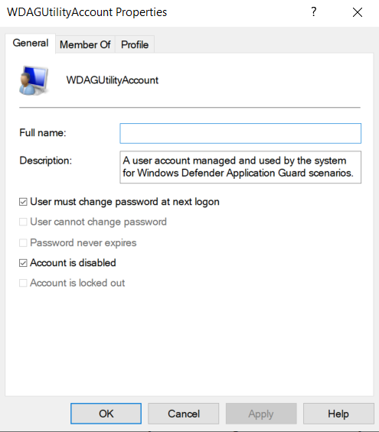
Task: Open the Profile tab
Action: 135,44
